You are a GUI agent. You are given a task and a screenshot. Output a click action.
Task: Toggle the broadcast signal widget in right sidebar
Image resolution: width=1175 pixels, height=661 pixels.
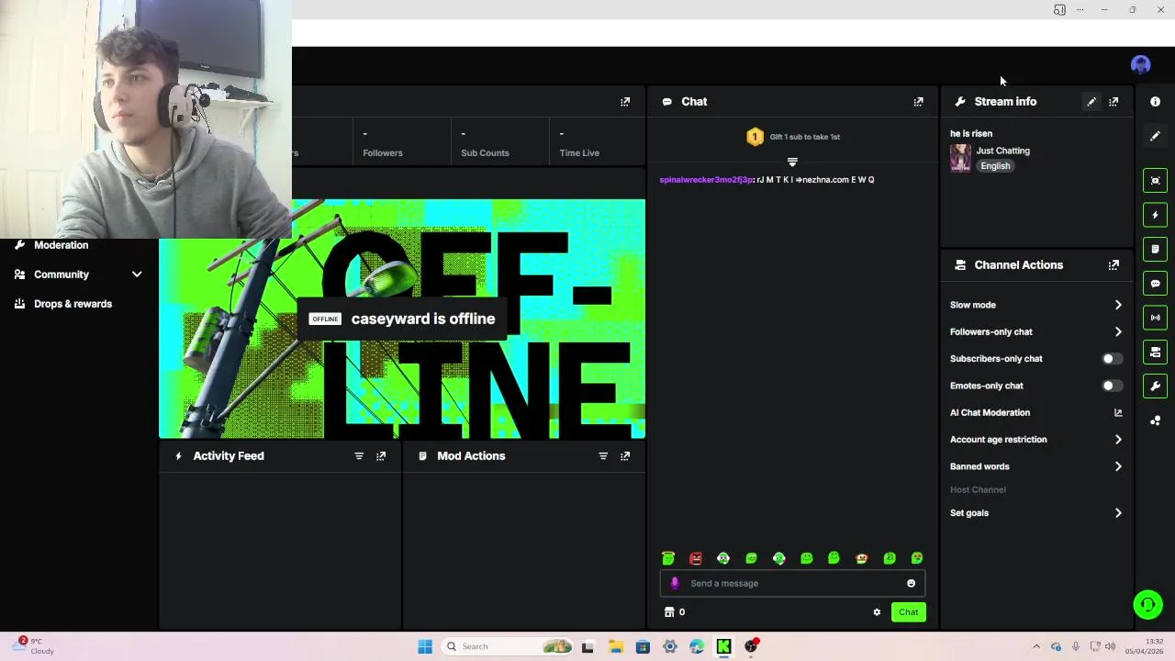pos(1155,318)
